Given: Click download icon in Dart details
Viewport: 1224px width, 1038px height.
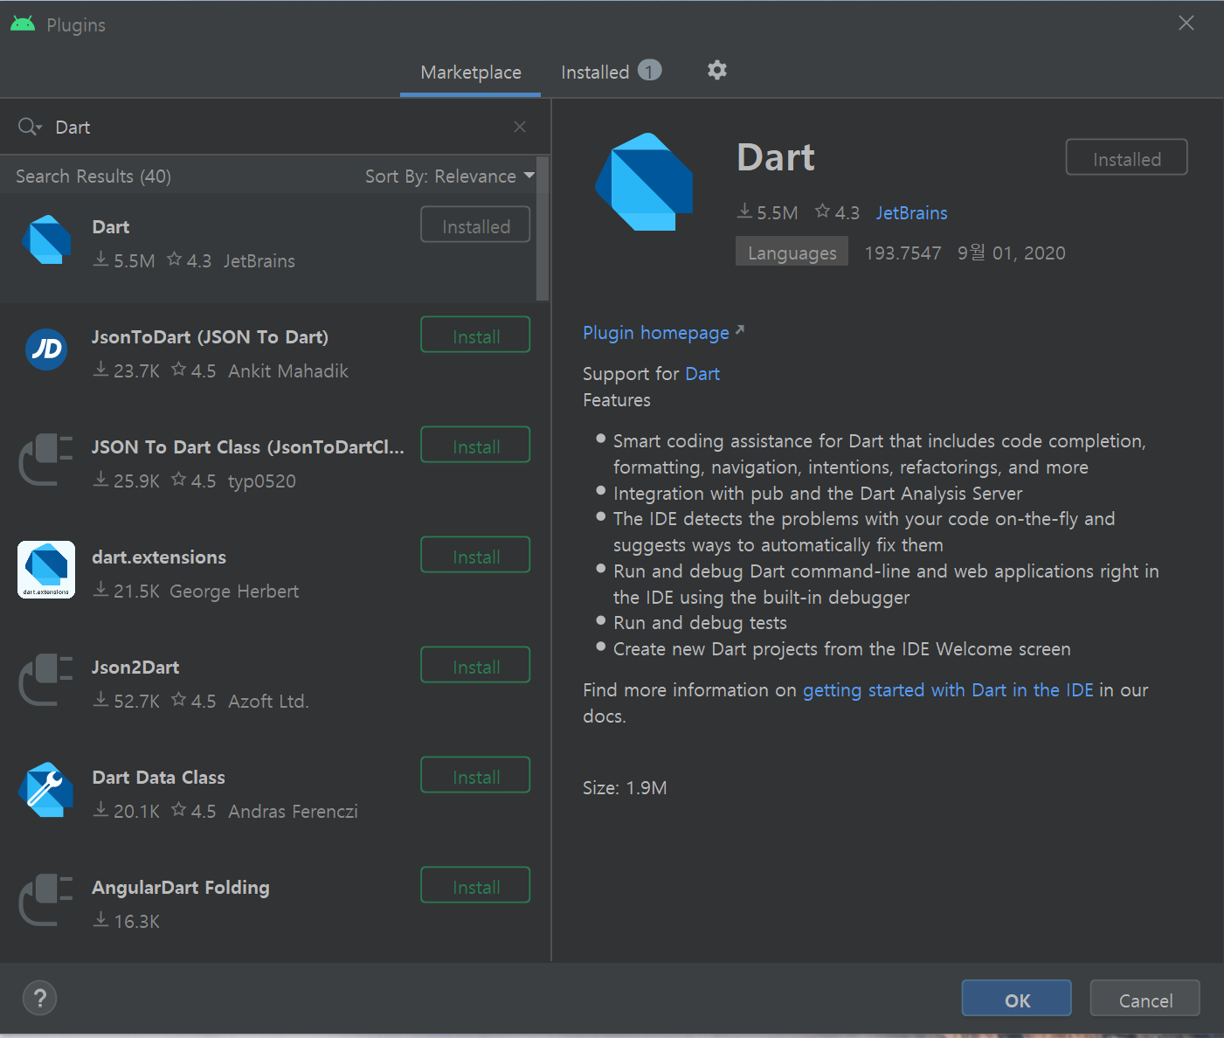Looking at the screenshot, I should pos(744,211).
